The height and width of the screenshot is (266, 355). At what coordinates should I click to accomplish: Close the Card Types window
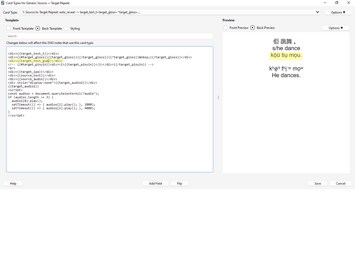349,3
